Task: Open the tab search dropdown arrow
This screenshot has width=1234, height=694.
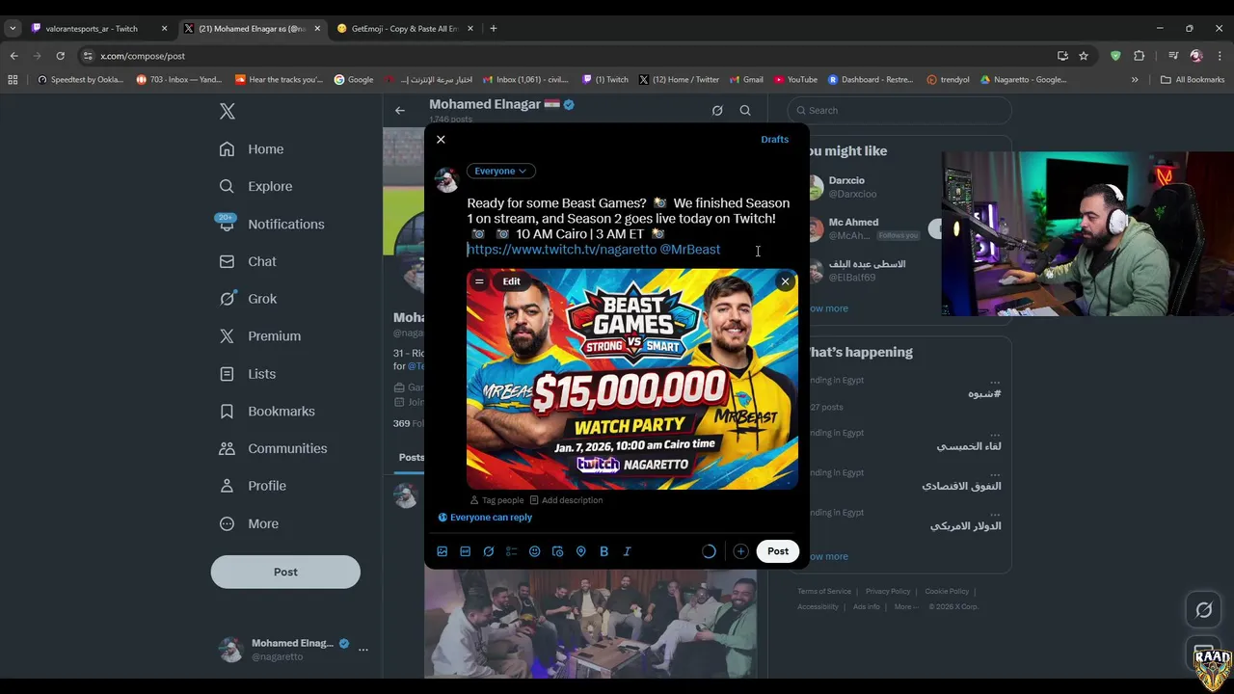Action: point(13,29)
